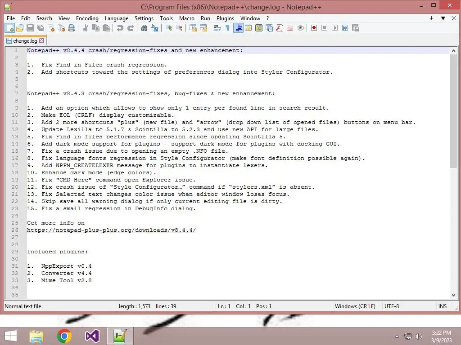This screenshot has width=461, height=345.
Task: Click the vertical scrollbar down arrow
Action: 453,295
